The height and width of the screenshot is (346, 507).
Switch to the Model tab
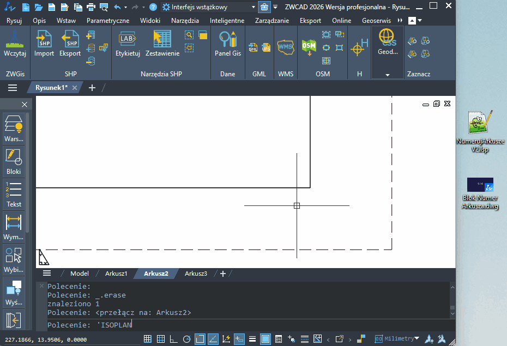(80, 274)
